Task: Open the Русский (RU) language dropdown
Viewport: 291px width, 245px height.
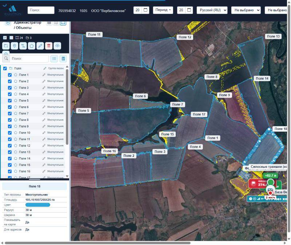Action: coord(212,10)
